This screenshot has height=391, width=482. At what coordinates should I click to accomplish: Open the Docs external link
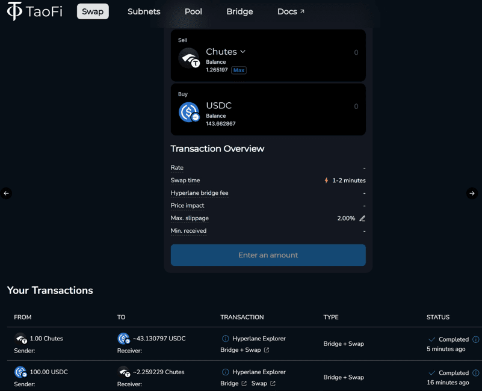291,11
